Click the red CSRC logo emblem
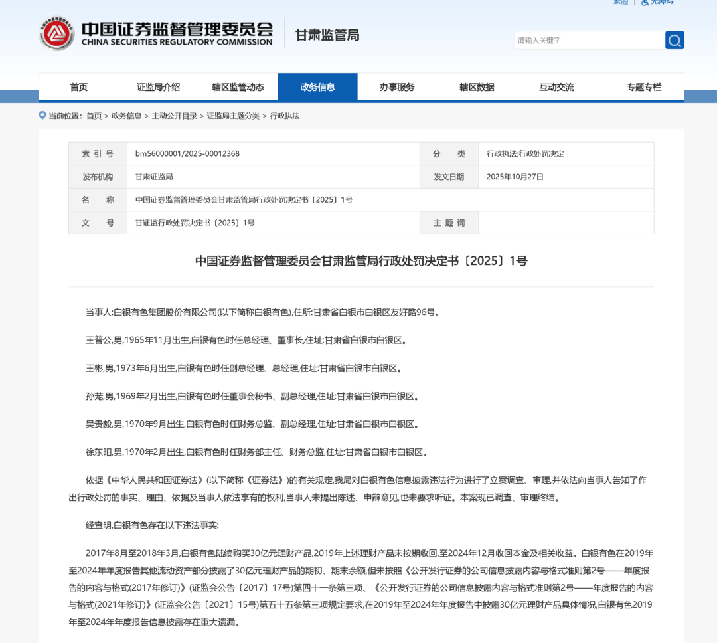 (56, 33)
